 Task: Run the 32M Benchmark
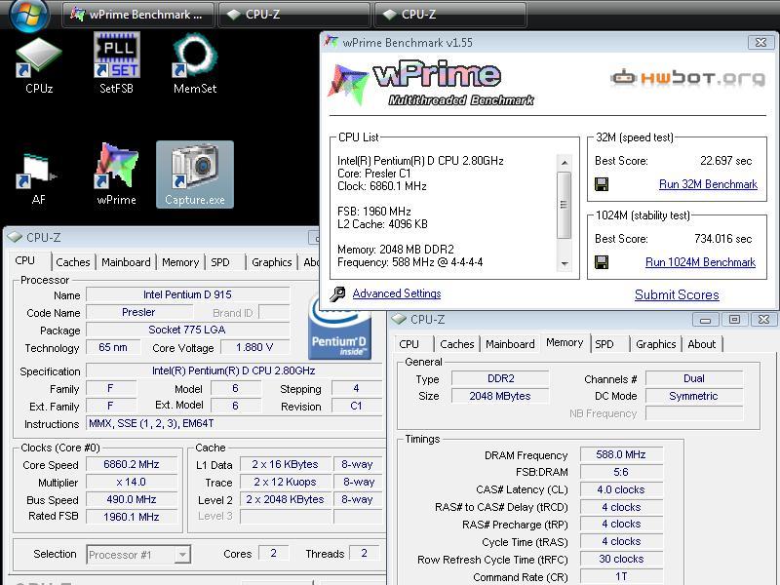708,184
